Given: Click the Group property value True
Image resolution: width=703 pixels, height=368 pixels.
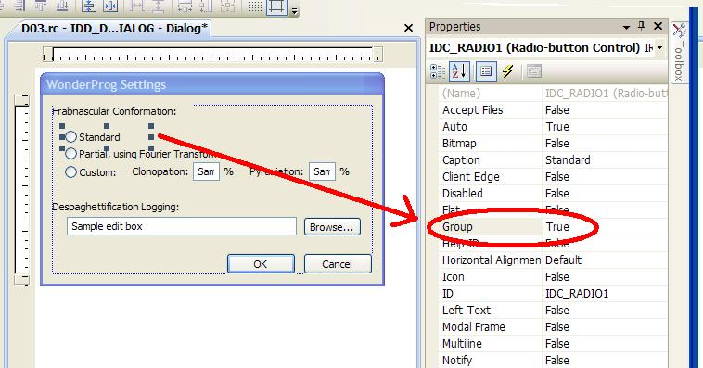Looking at the screenshot, I should coord(557,227).
